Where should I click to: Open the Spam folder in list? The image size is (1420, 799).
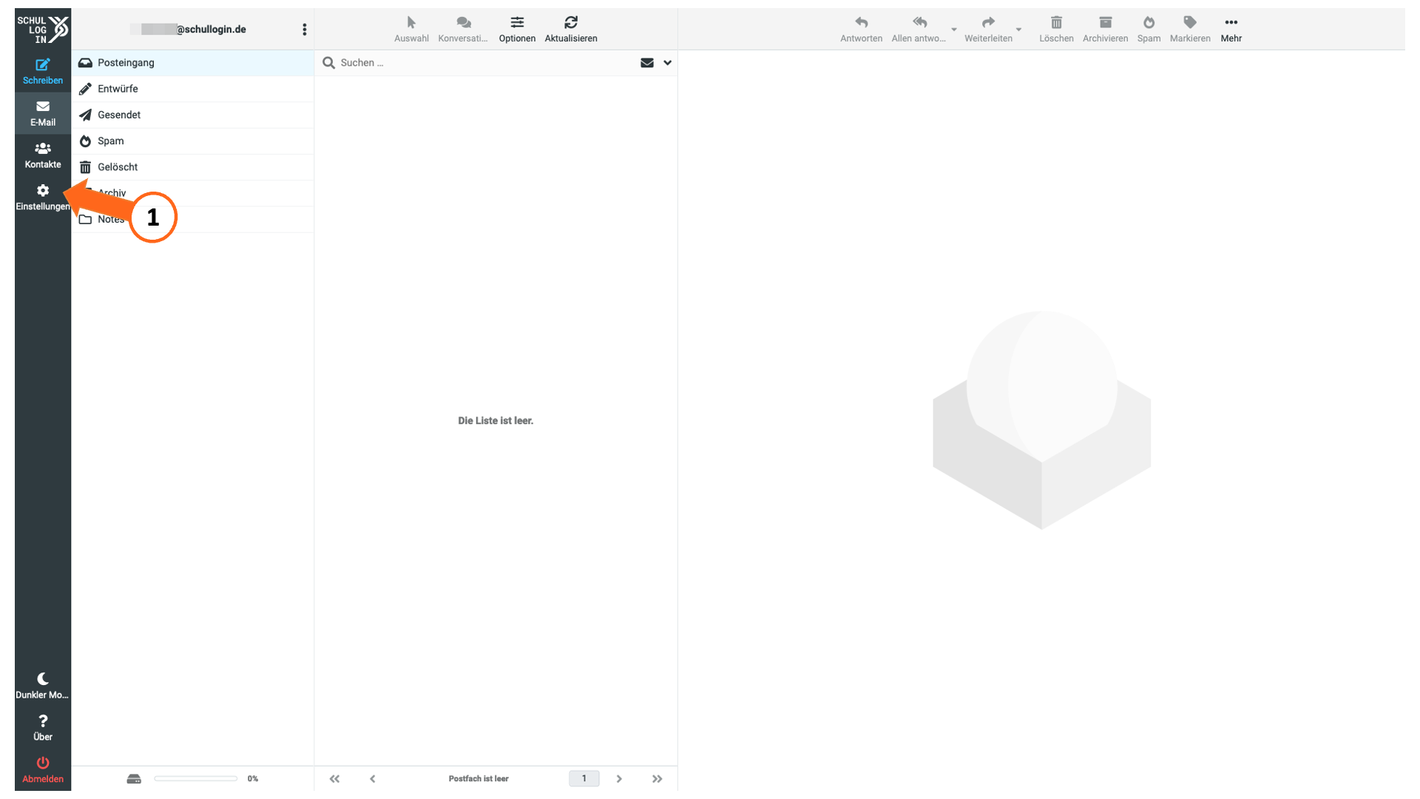coord(192,141)
